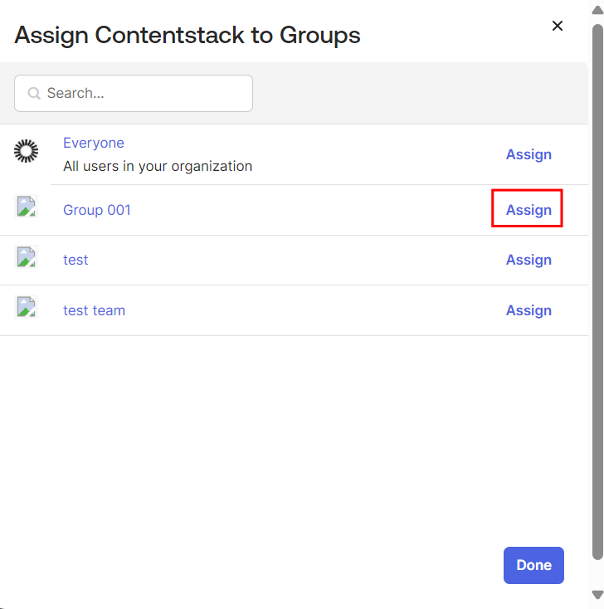This screenshot has height=609, width=604.
Task: Click the scrollbar down arrow
Action: click(597, 595)
